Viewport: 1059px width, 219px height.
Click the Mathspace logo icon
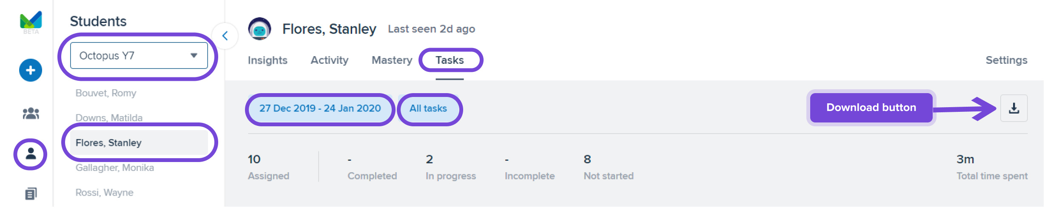(31, 20)
